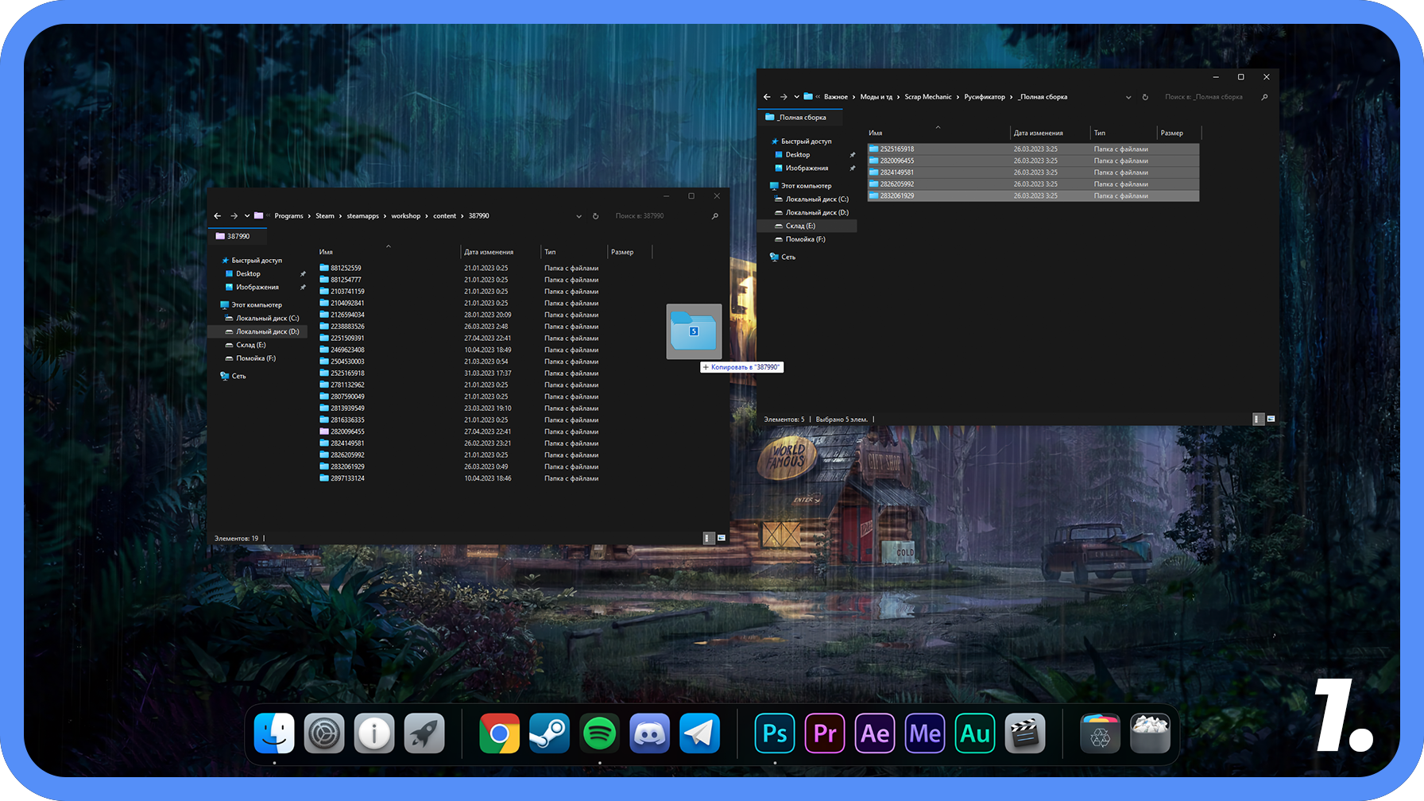Select Локальный диск (C:) in left window sidebar
Screen dimensions: 1424x801
[x=267, y=318]
